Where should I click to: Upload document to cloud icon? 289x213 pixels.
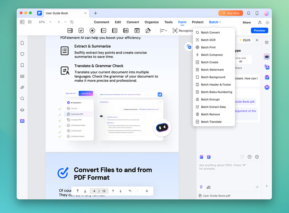tap(267, 23)
